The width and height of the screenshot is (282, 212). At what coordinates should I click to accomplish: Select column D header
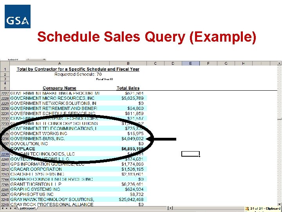173,63
